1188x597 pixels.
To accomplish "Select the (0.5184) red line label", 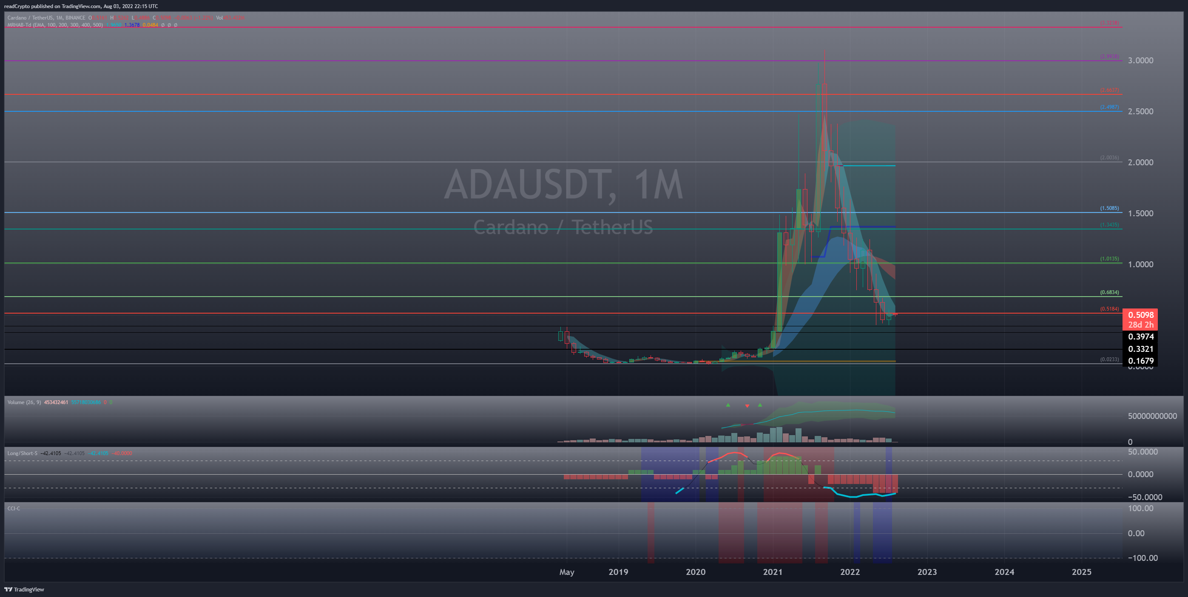I will coord(1109,309).
